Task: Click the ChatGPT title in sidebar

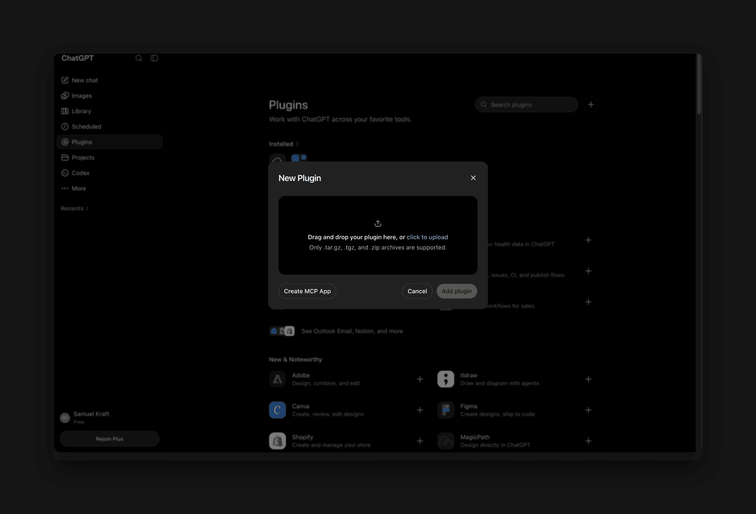Action: (77, 58)
